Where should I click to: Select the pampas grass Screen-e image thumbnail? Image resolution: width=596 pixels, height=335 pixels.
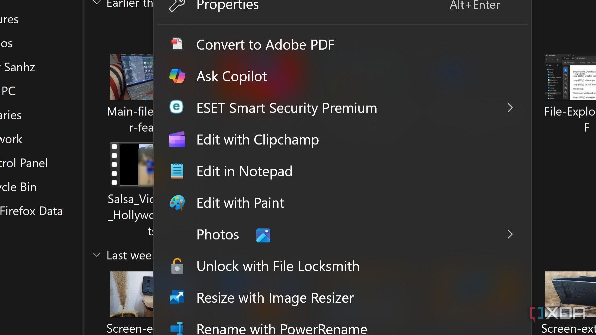pos(132,294)
